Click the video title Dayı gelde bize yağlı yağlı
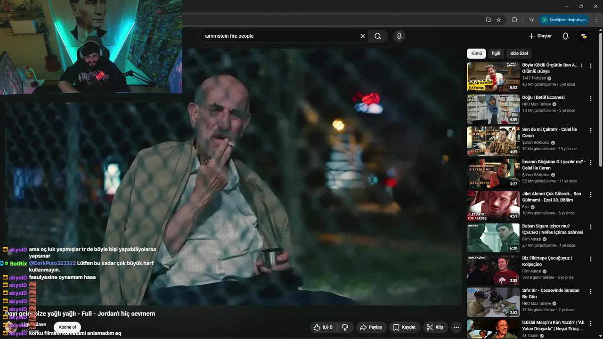Image resolution: width=603 pixels, height=339 pixels. click(x=80, y=314)
